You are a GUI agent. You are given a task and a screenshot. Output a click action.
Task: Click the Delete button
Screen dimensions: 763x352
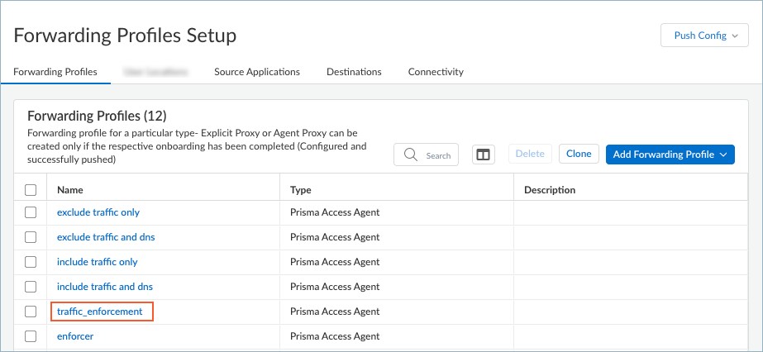click(530, 154)
